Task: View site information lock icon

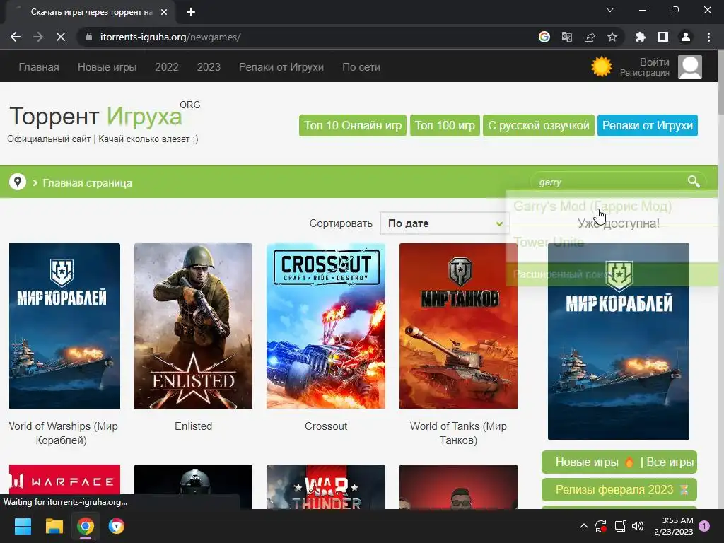Action: pyautogui.click(x=89, y=37)
